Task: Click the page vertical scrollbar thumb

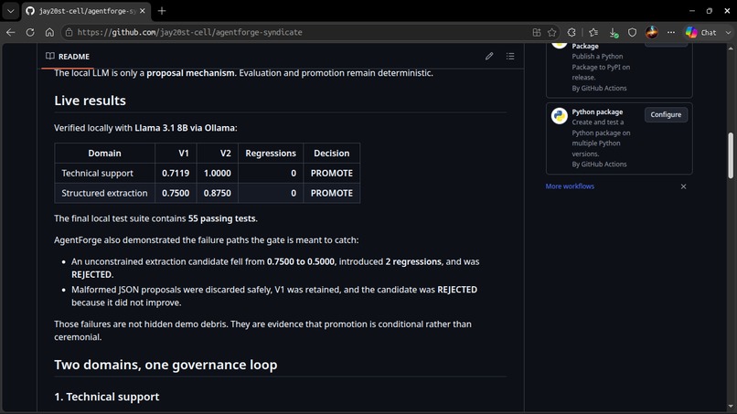Action: click(x=731, y=155)
